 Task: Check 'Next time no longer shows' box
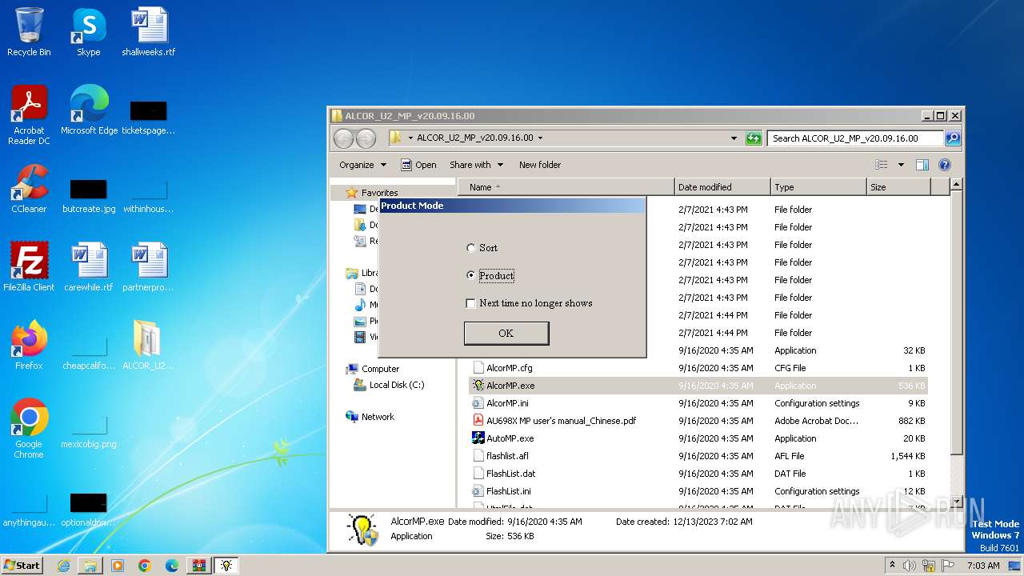(x=470, y=303)
